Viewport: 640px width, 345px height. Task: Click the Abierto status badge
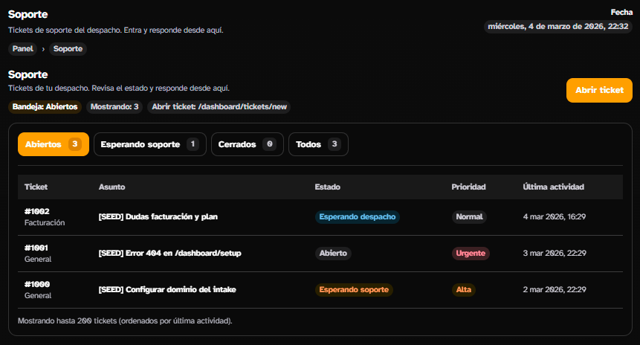coord(333,254)
